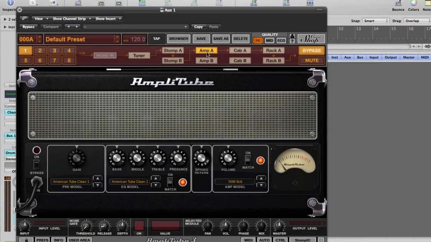
Task: Open the Show Channel Strip dropdown
Action: pos(71,18)
